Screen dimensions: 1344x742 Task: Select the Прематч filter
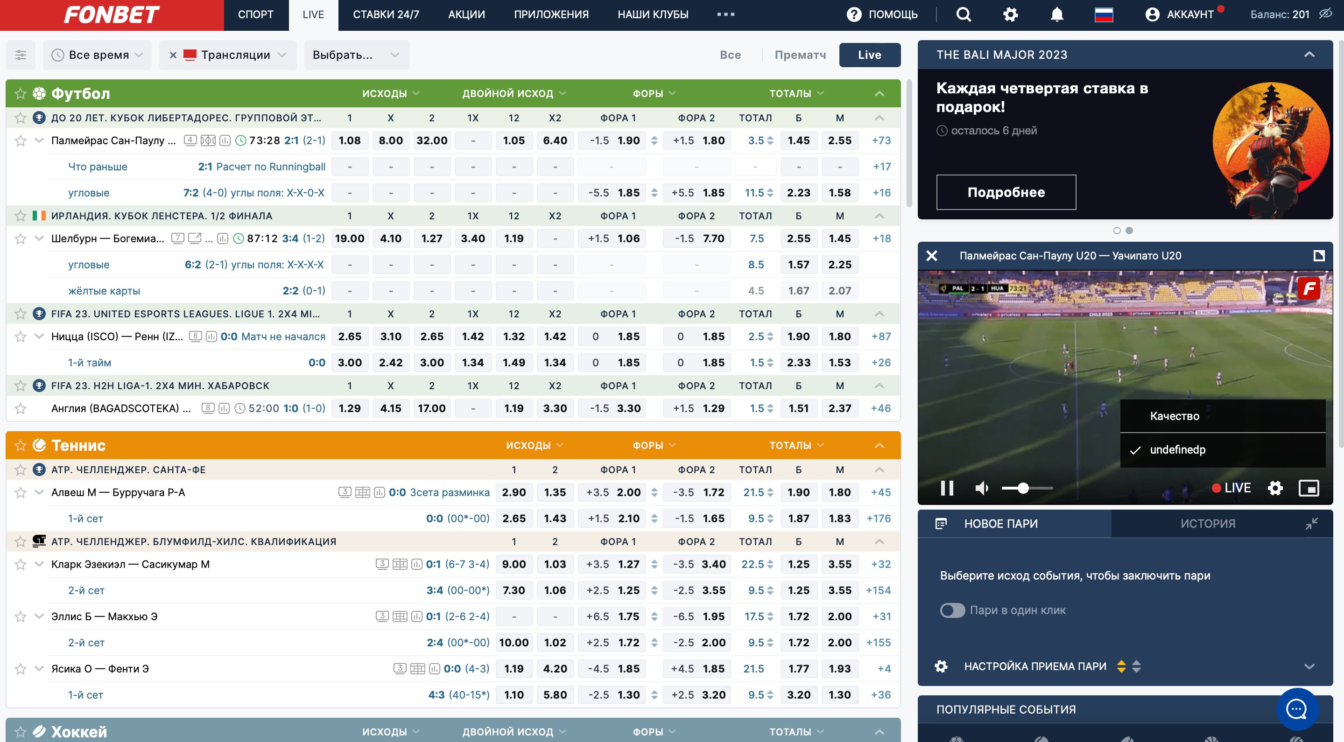click(800, 55)
